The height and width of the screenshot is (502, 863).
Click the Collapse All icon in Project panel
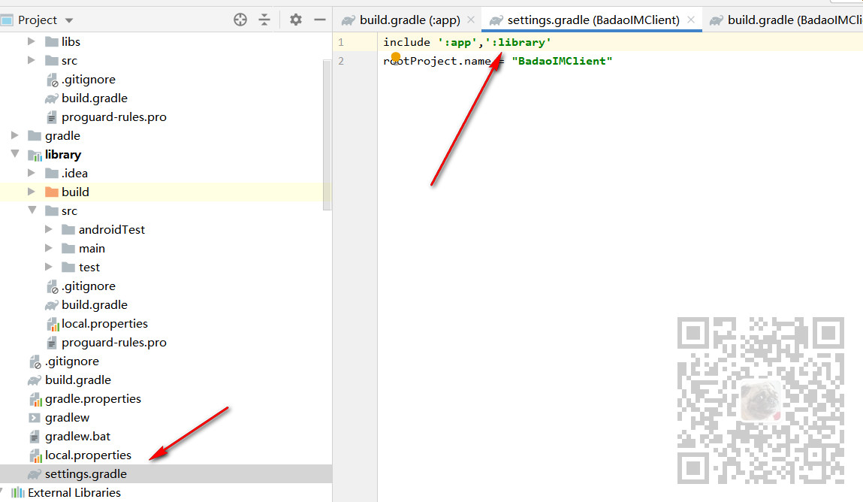(264, 20)
